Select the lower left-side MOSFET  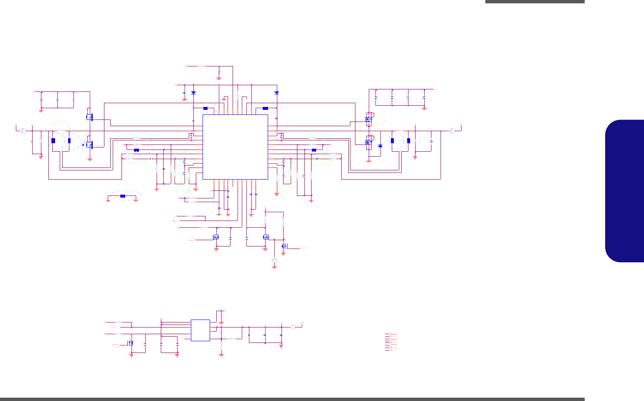click(89, 145)
